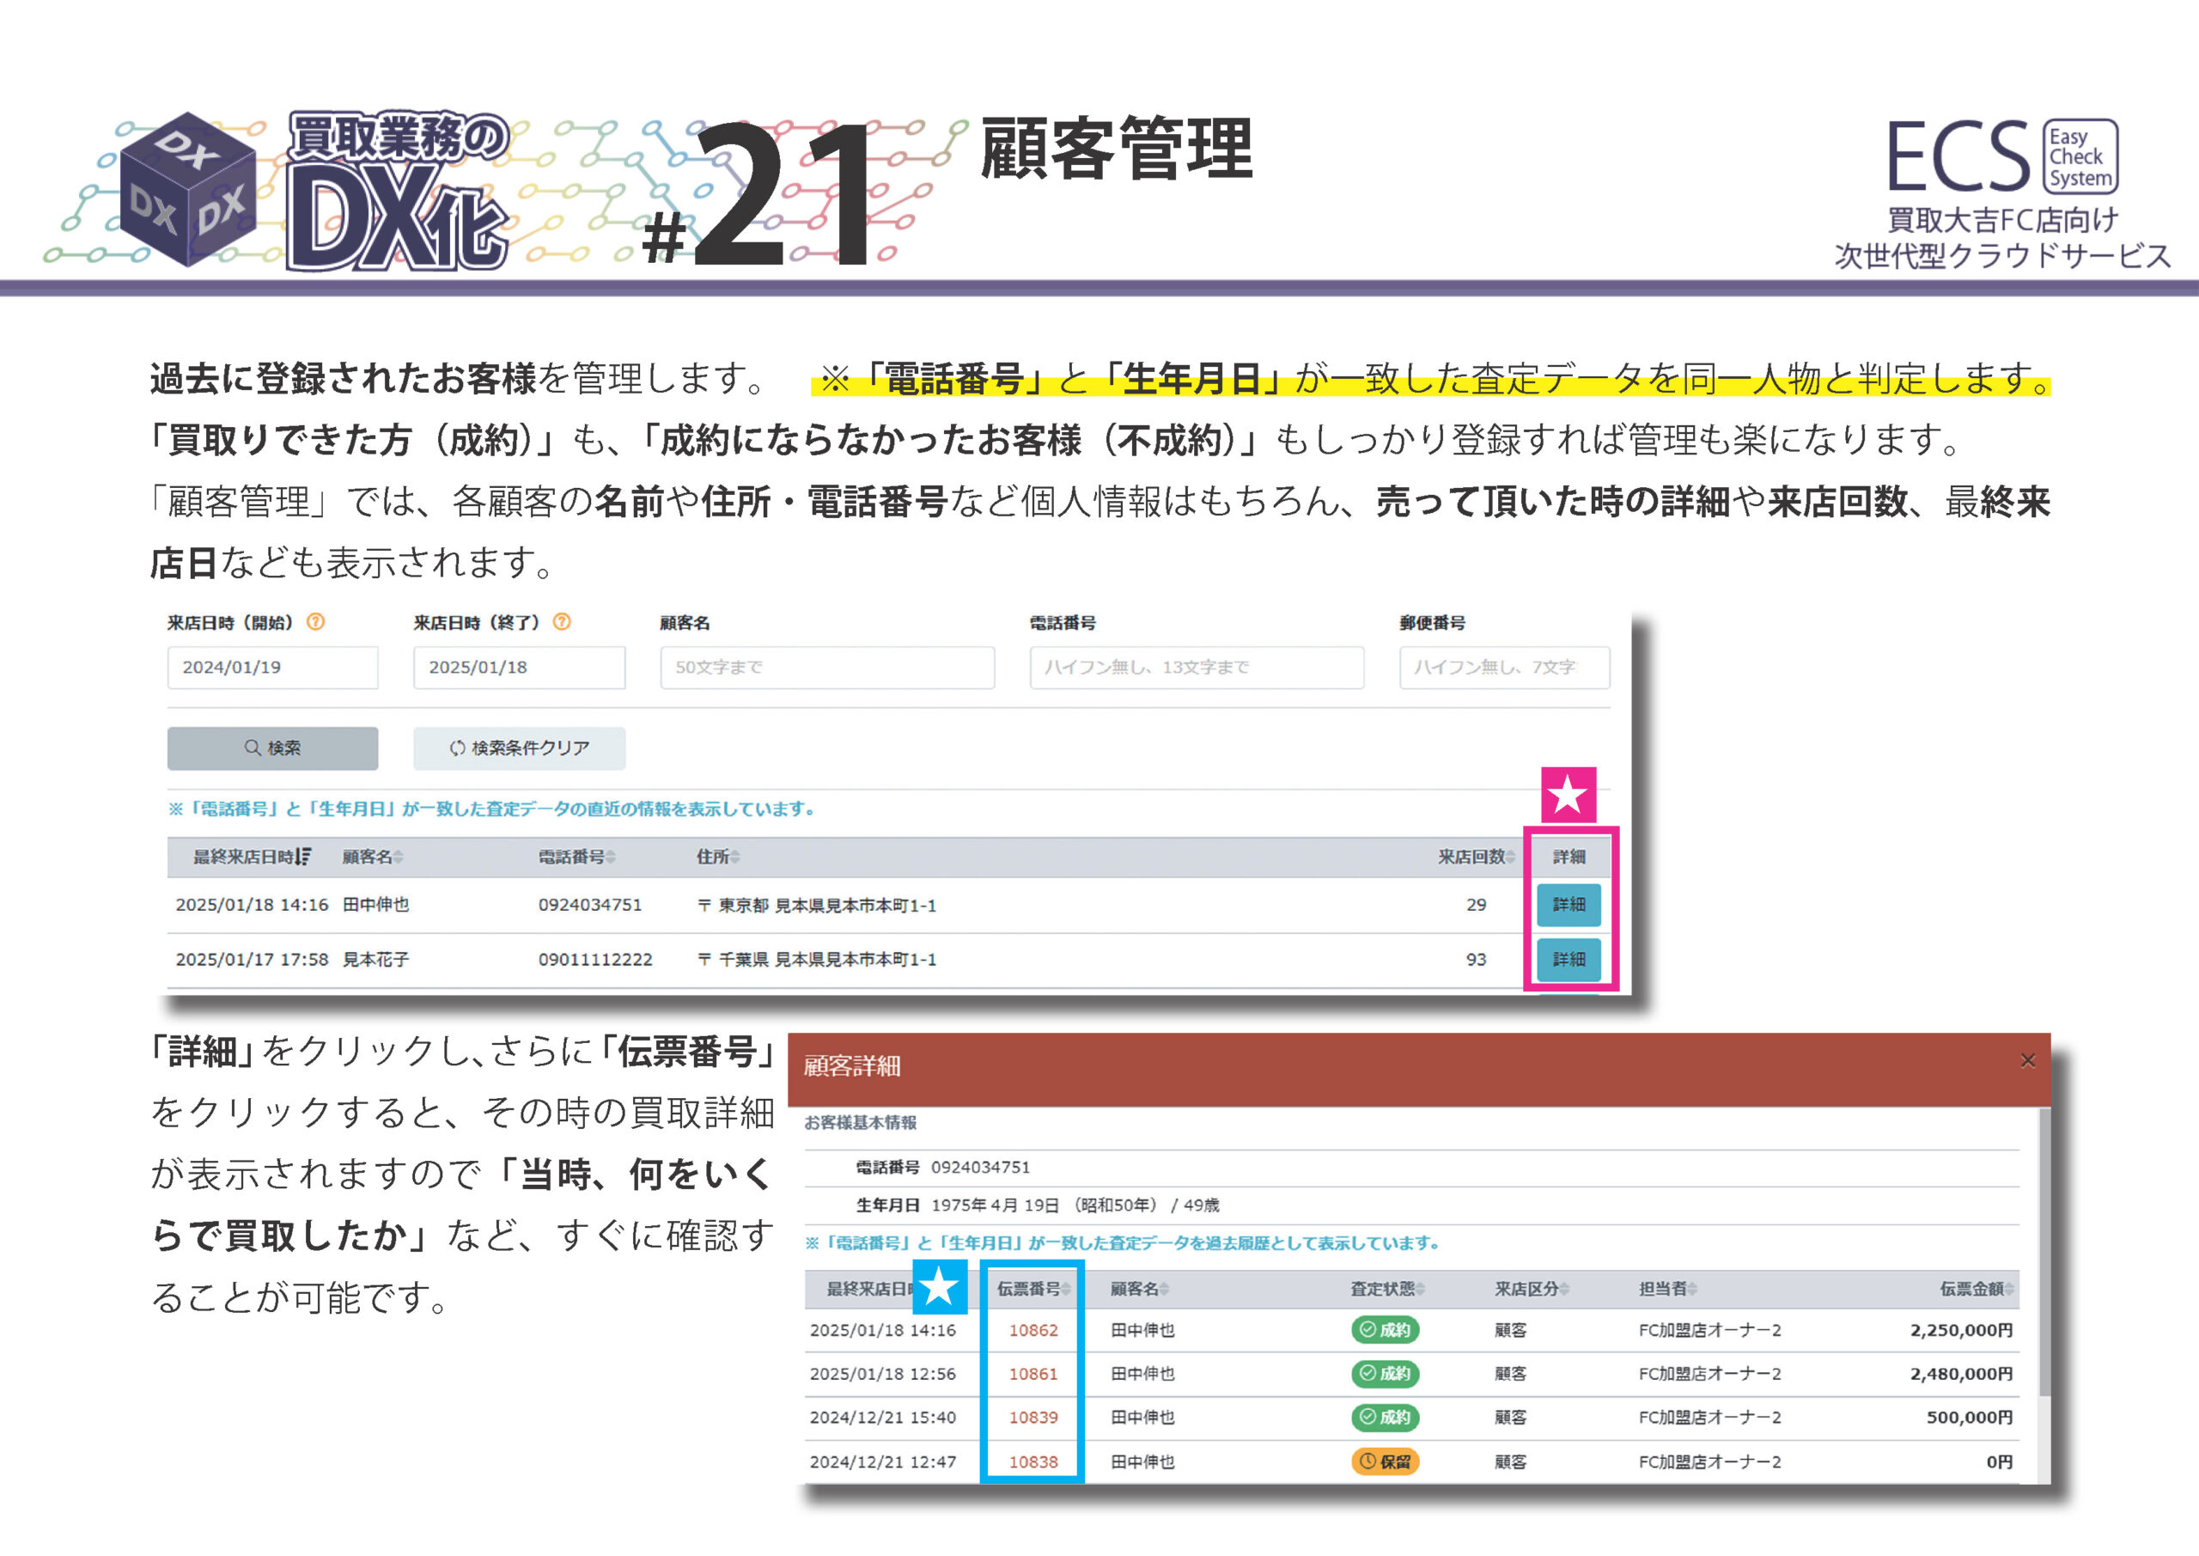The width and height of the screenshot is (2199, 1556).
Task: Click the DX cube logo
Action: click(188, 190)
